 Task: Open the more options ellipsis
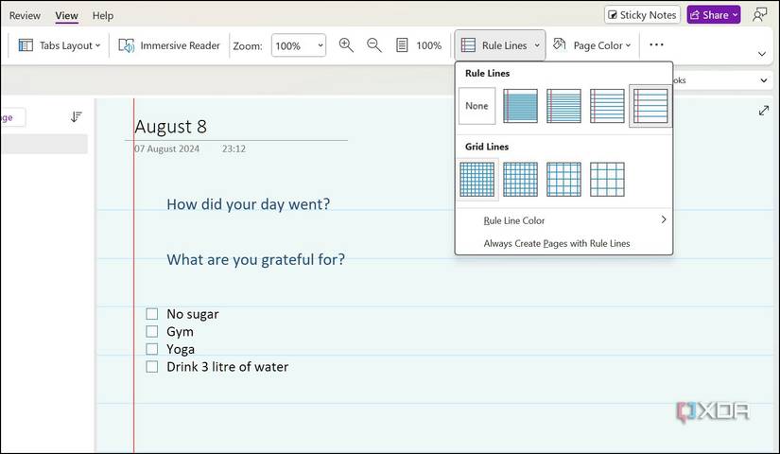pyautogui.click(x=656, y=45)
